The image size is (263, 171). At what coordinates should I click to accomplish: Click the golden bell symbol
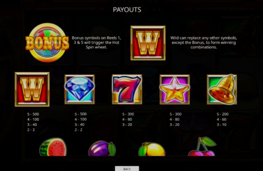[x=222, y=89]
